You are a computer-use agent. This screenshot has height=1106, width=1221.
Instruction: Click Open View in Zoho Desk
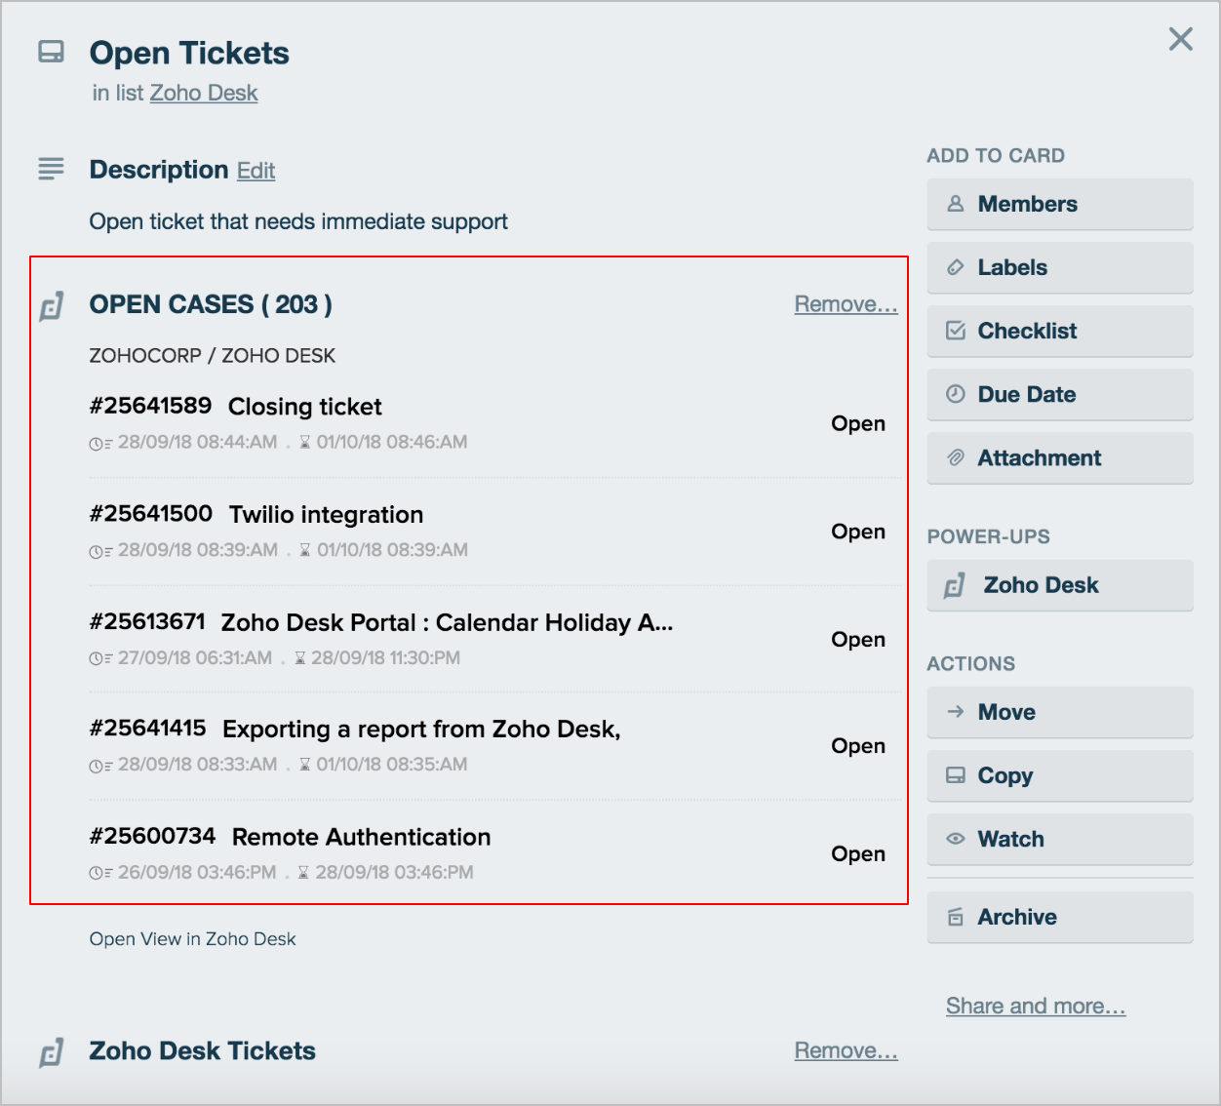click(x=192, y=939)
